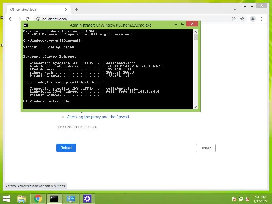
Task: Click the Action Center flag icon in the system tray
Action: tap(234, 199)
